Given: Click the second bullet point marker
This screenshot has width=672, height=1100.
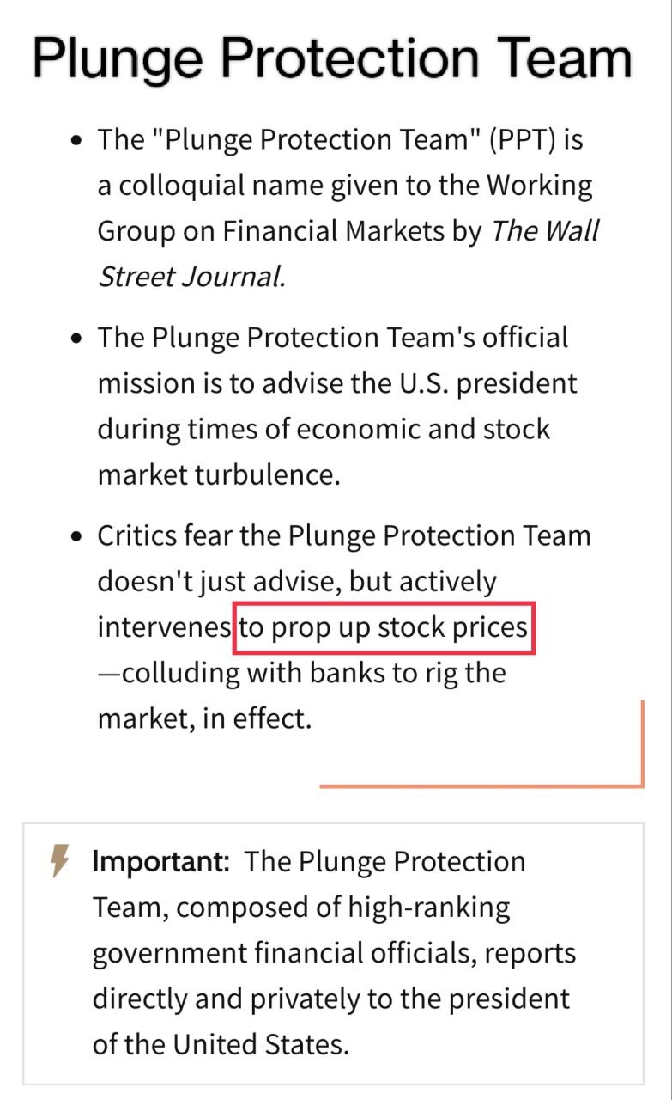Looking at the screenshot, I should [77, 339].
